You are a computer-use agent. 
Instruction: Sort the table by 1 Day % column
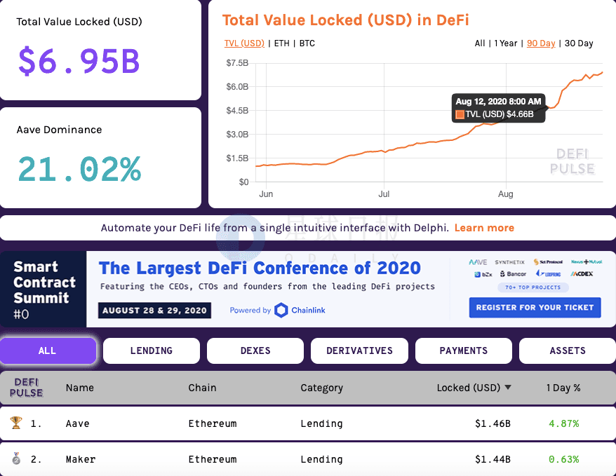point(563,388)
